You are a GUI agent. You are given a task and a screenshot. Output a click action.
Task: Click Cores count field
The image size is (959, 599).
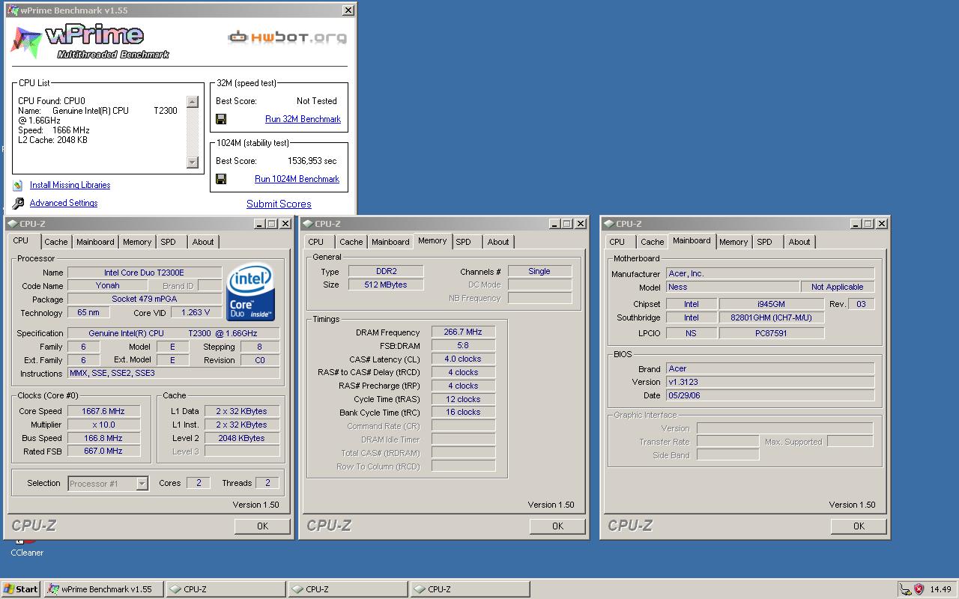pos(198,483)
